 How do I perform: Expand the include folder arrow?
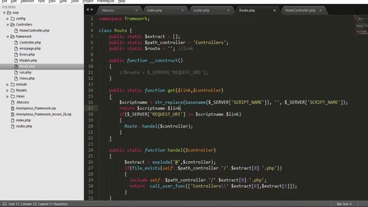(x=7, y=85)
